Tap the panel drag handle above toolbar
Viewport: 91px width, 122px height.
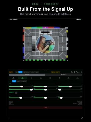coord(45,70)
